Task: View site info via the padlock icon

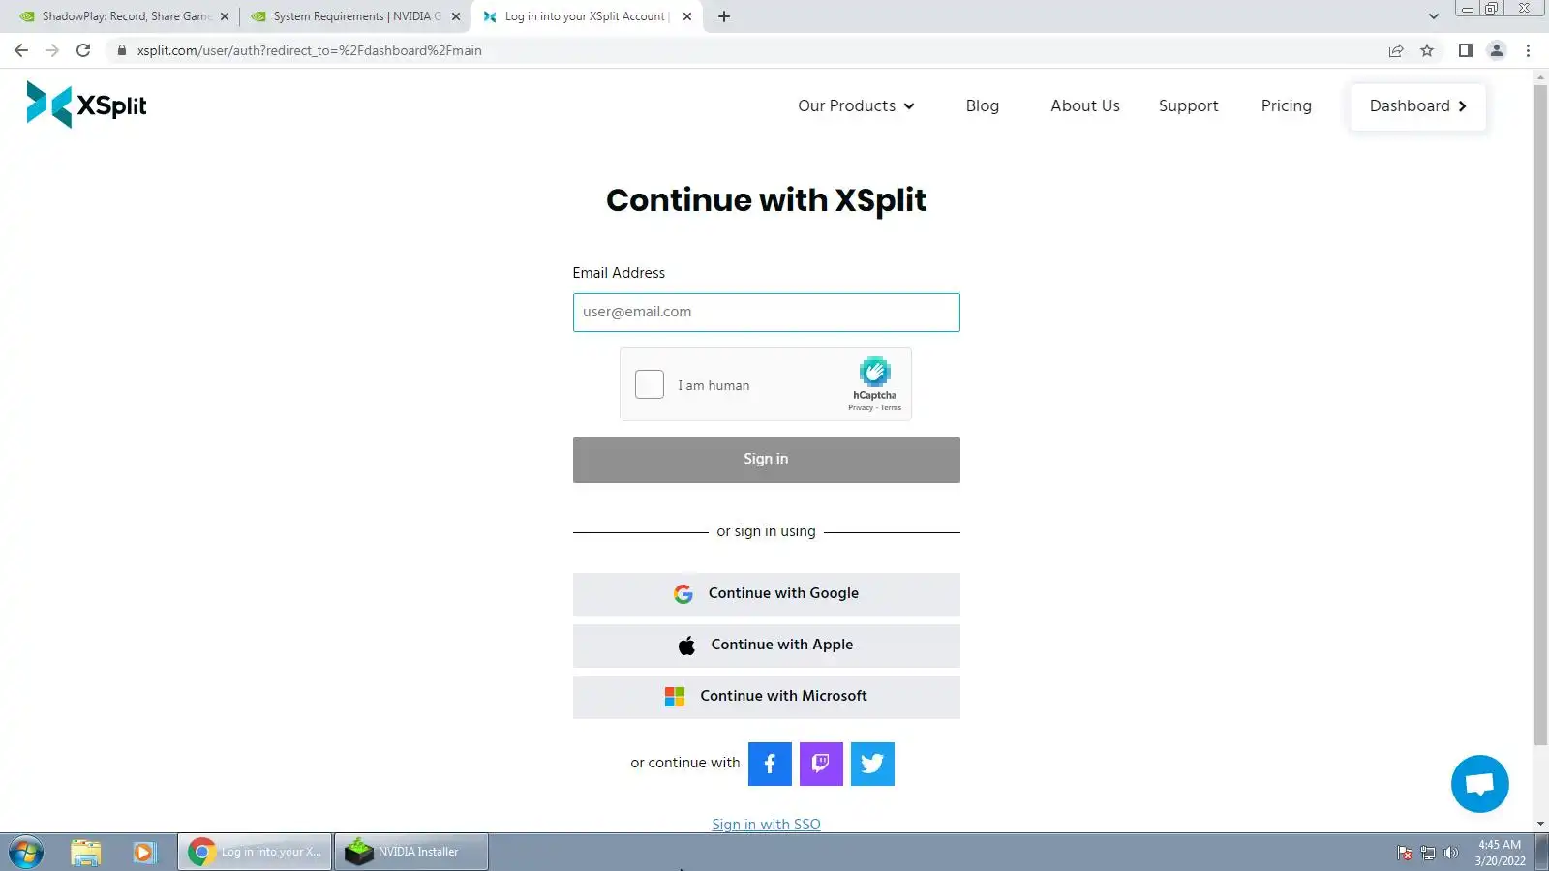Action: pos(121,50)
